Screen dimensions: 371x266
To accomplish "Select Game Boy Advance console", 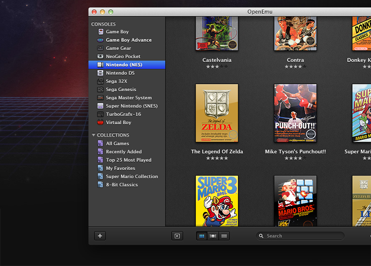I will click(x=127, y=40).
